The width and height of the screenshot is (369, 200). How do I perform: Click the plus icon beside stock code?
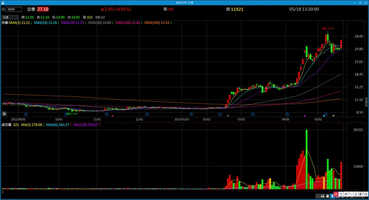[x=3, y=9]
